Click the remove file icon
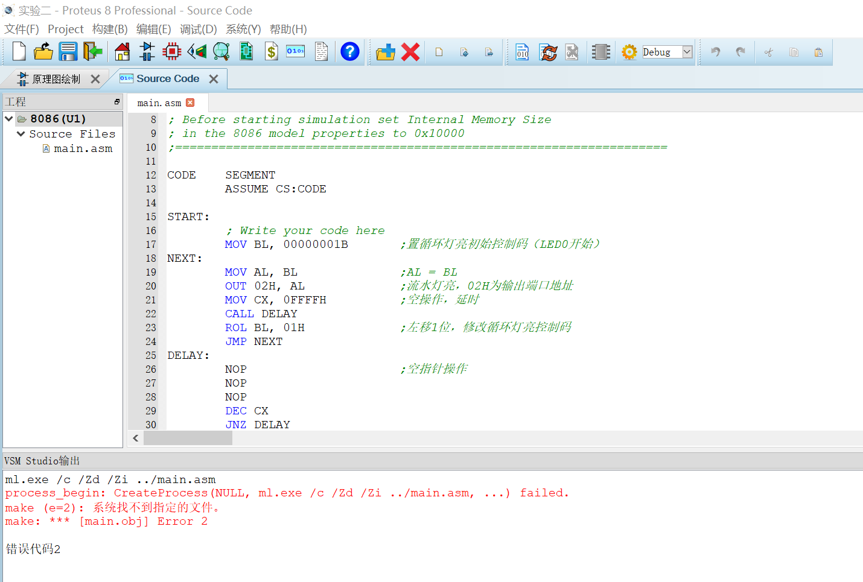The height and width of the screenshot is (582, 863). (489, 52)
